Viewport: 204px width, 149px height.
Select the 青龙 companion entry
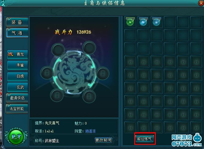click(x=18, y=54)
